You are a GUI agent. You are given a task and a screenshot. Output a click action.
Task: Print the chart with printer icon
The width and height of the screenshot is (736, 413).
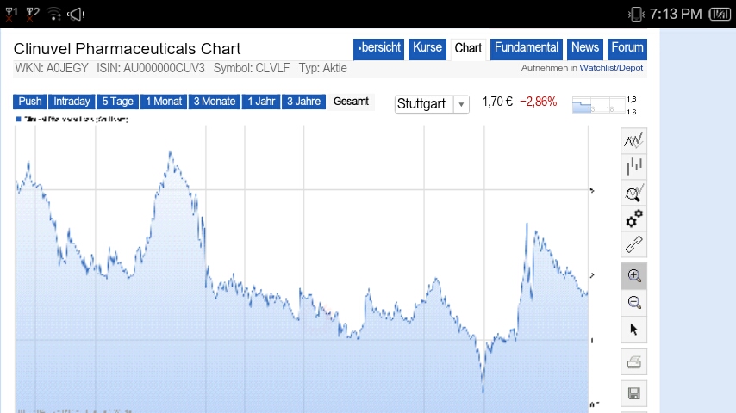[x=634, y=362]
